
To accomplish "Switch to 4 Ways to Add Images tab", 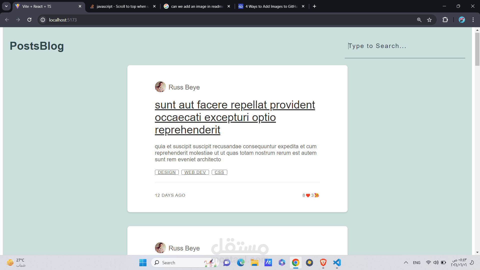I will pyautogui.click(x=271, y=6).
